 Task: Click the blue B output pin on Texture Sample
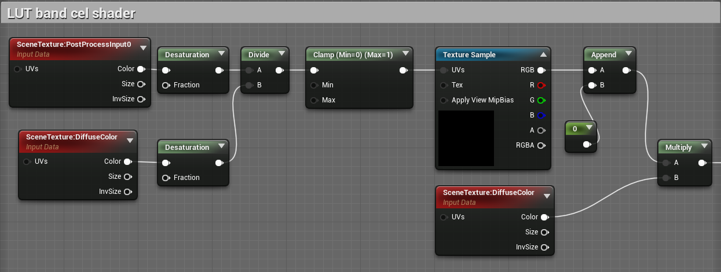[x=541, y=115]
